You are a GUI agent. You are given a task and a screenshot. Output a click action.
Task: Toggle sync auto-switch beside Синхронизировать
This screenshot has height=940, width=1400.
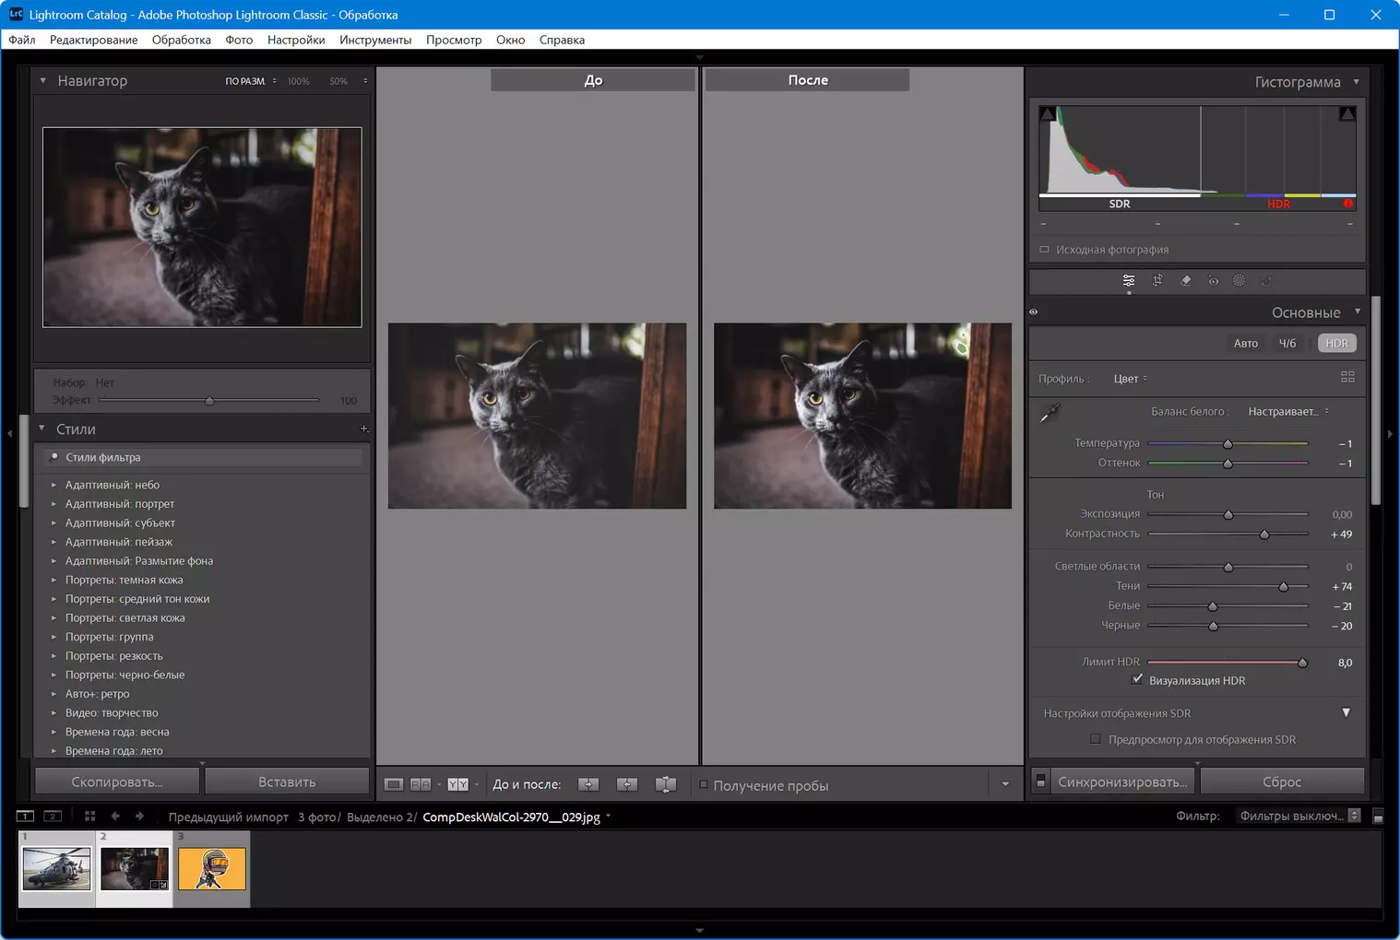click(x=1041, y=781)
